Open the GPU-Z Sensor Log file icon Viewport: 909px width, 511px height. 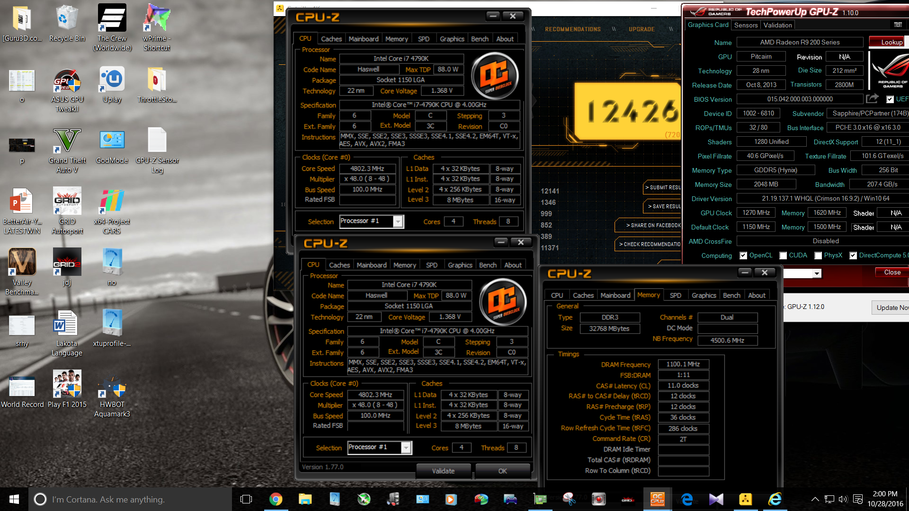coord(157,151)
